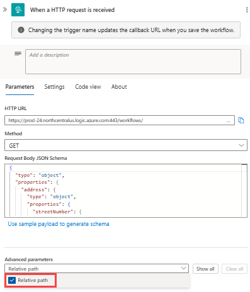
Task: Open the Method dropdown showing GET
Action: (x=126, y=145)
